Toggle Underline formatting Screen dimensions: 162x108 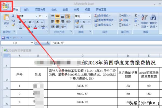tap(29, 22)
